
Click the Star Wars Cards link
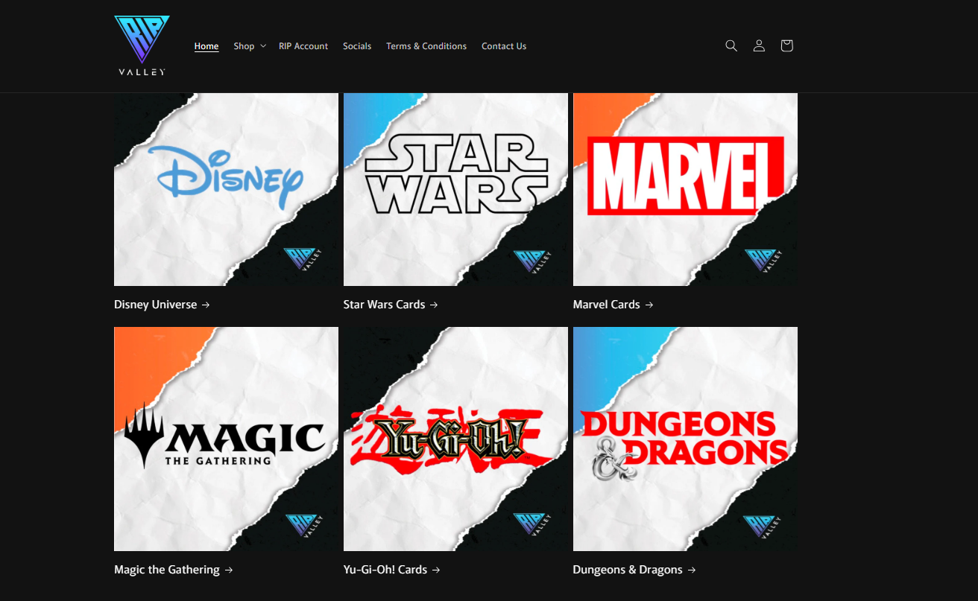click(391, 305)
